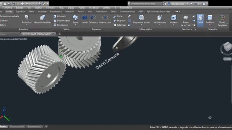Viewport: 232px width, 130px height.
Task: Select the Polisólido tool icon
Action: tap(26, 18)
